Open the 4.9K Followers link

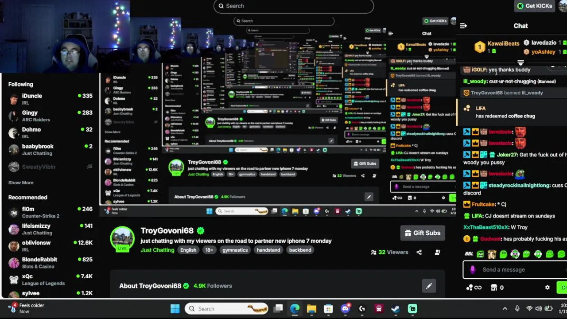213,286
